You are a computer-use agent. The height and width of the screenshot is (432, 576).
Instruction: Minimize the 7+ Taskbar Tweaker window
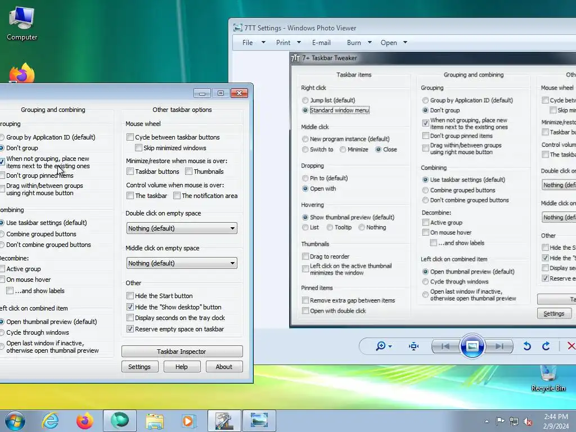202,93
